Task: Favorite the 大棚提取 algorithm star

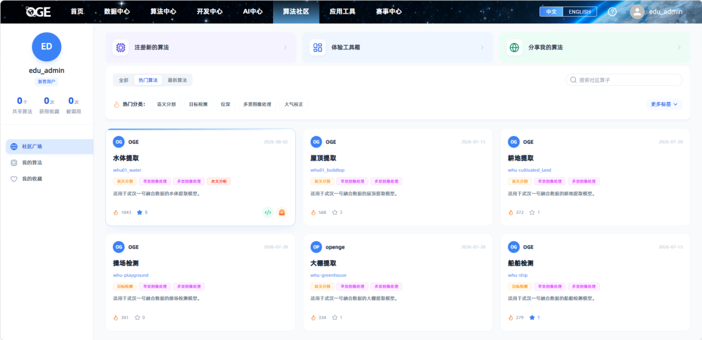Action: 335,318
